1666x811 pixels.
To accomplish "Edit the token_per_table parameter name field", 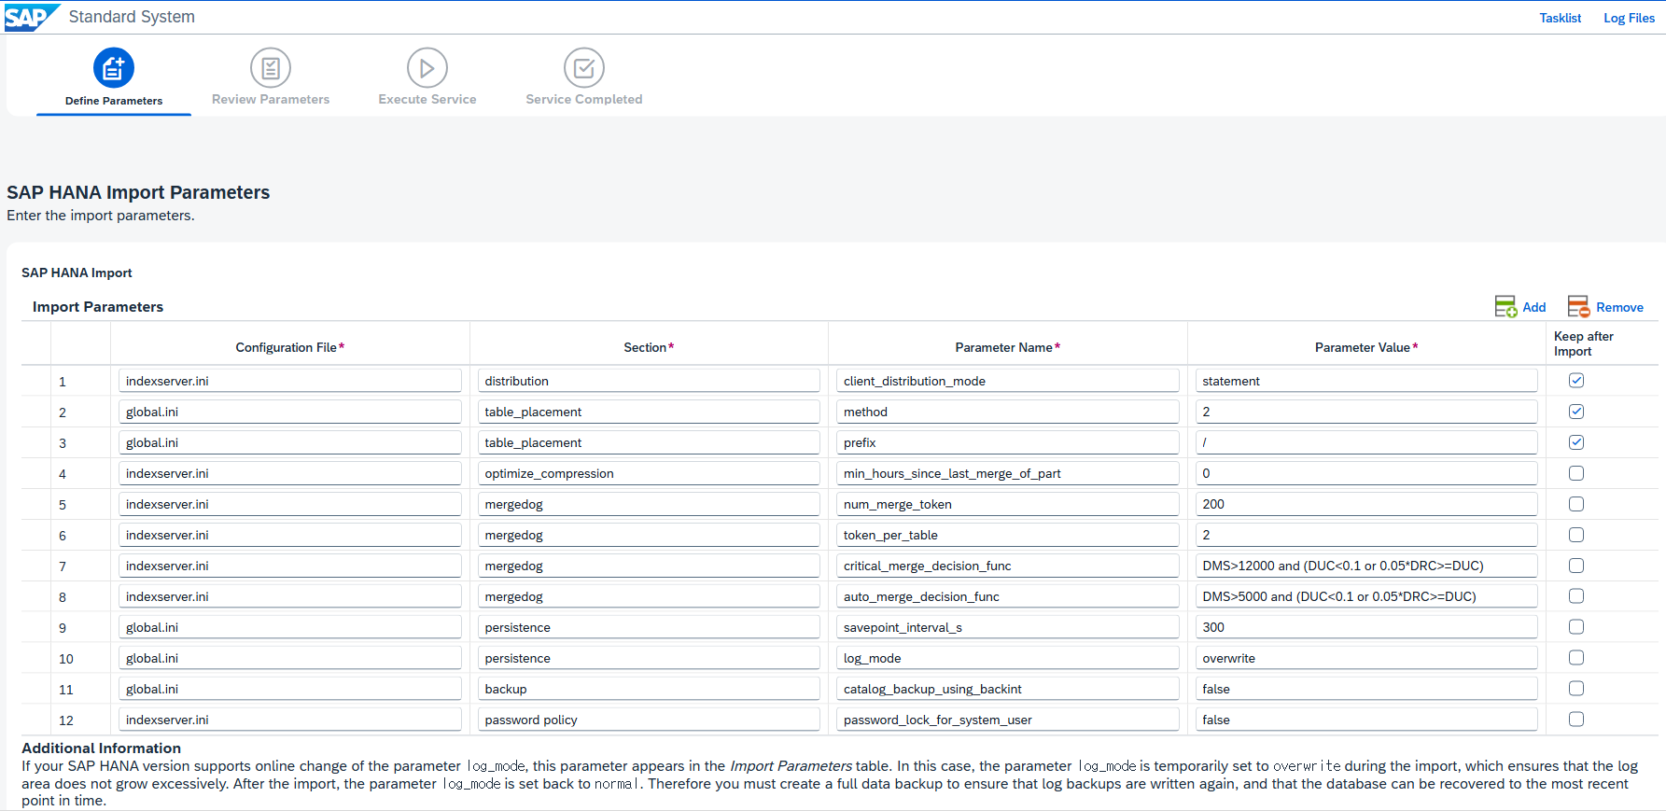I will [1008, 535].
